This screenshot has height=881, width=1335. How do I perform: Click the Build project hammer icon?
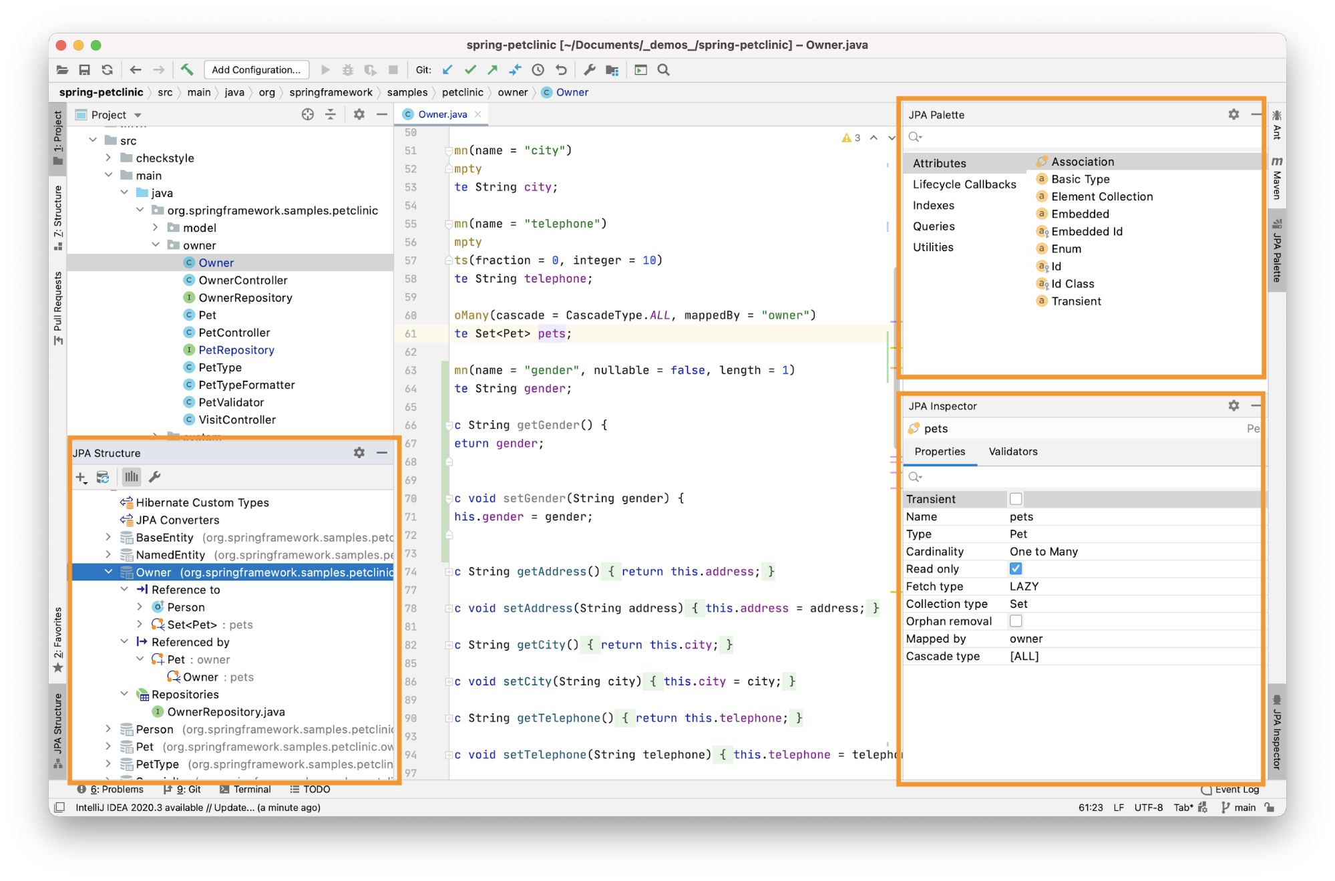click(x=187, y=69)
